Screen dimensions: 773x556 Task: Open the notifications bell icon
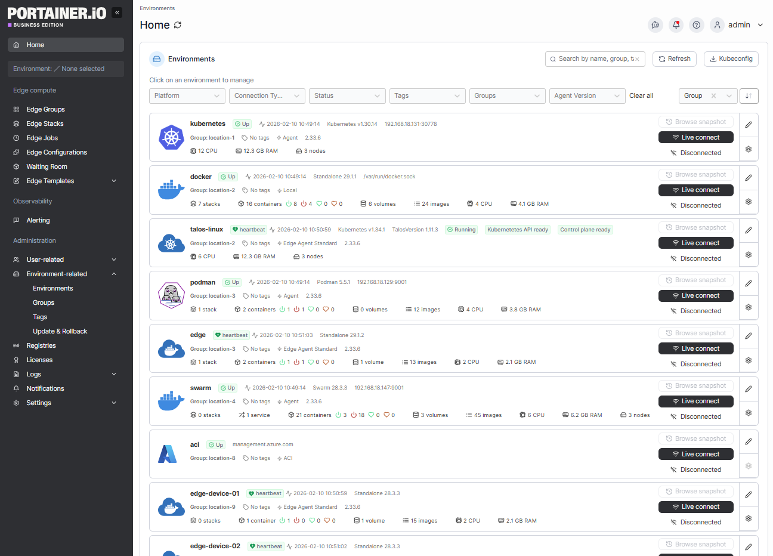coord(676,25)
